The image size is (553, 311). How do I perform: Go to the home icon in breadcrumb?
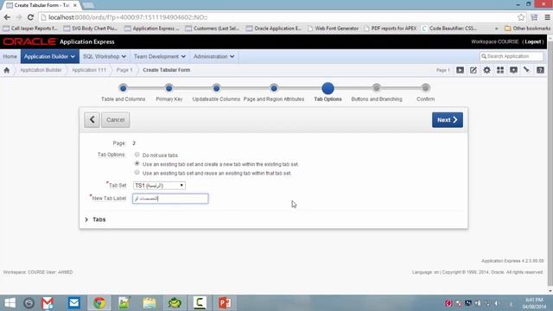(x=7, y=70)
